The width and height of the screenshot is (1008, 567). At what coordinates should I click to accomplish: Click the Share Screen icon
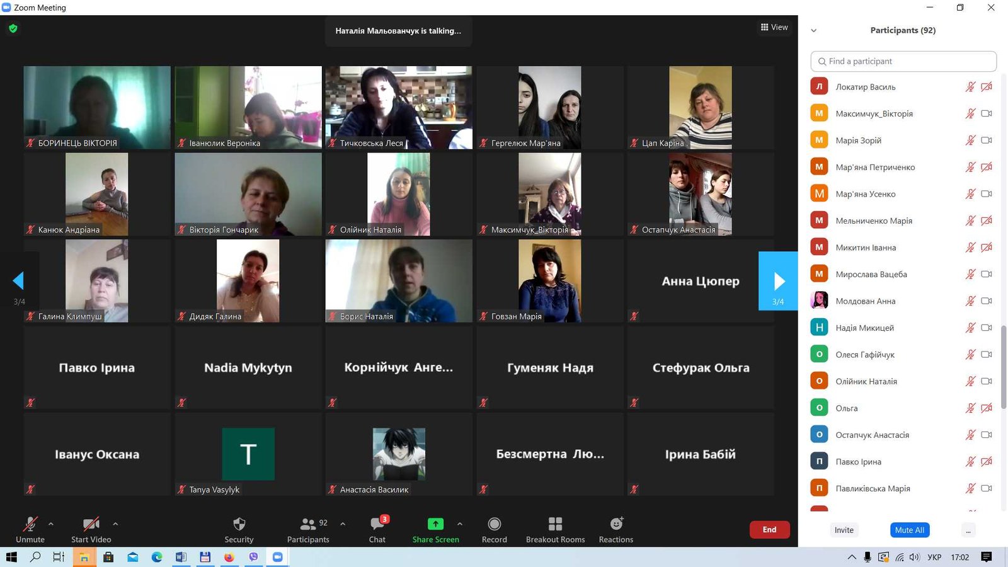click(x=435, y=524)
